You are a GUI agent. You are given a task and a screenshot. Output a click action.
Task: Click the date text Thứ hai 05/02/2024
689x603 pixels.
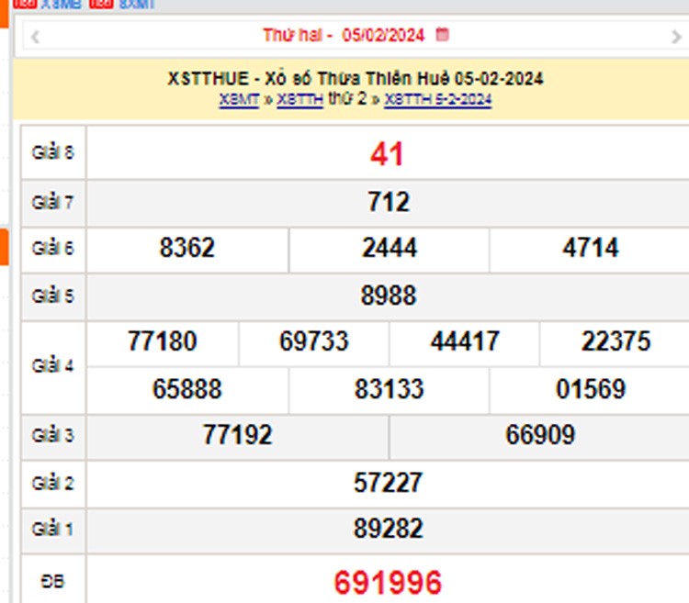(x=344, y=35)
